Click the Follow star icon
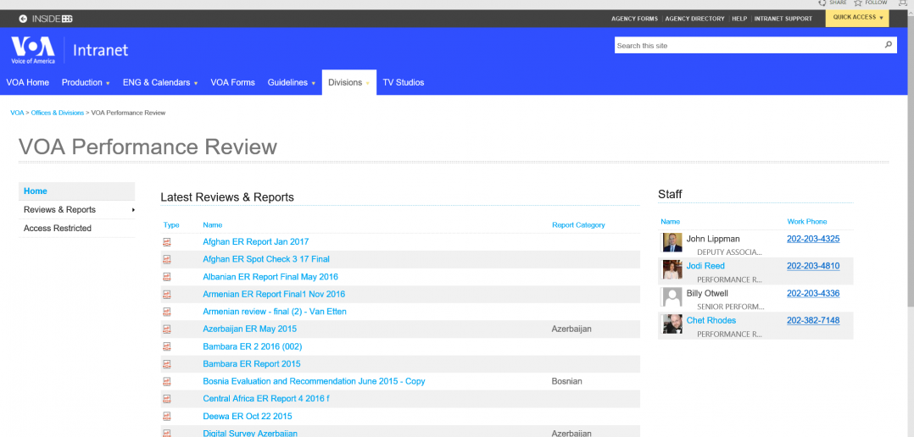Screen dimensions: 914x437 [x=858, y=3]
